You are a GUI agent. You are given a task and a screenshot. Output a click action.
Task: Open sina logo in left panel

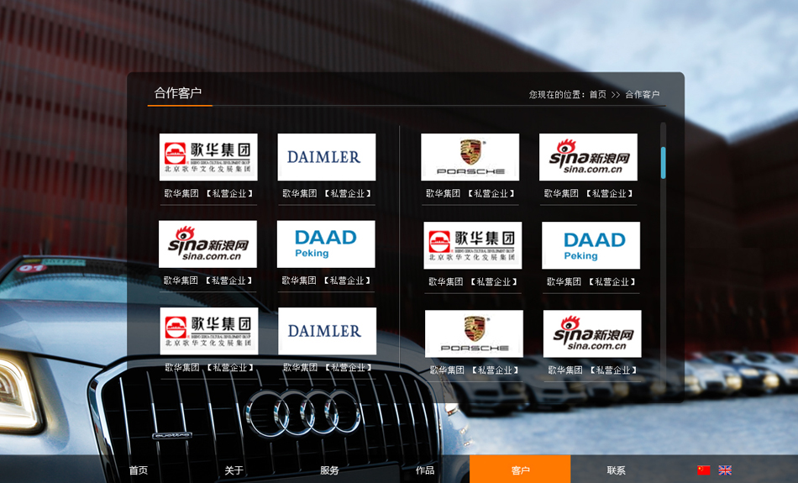pos(207,244)
